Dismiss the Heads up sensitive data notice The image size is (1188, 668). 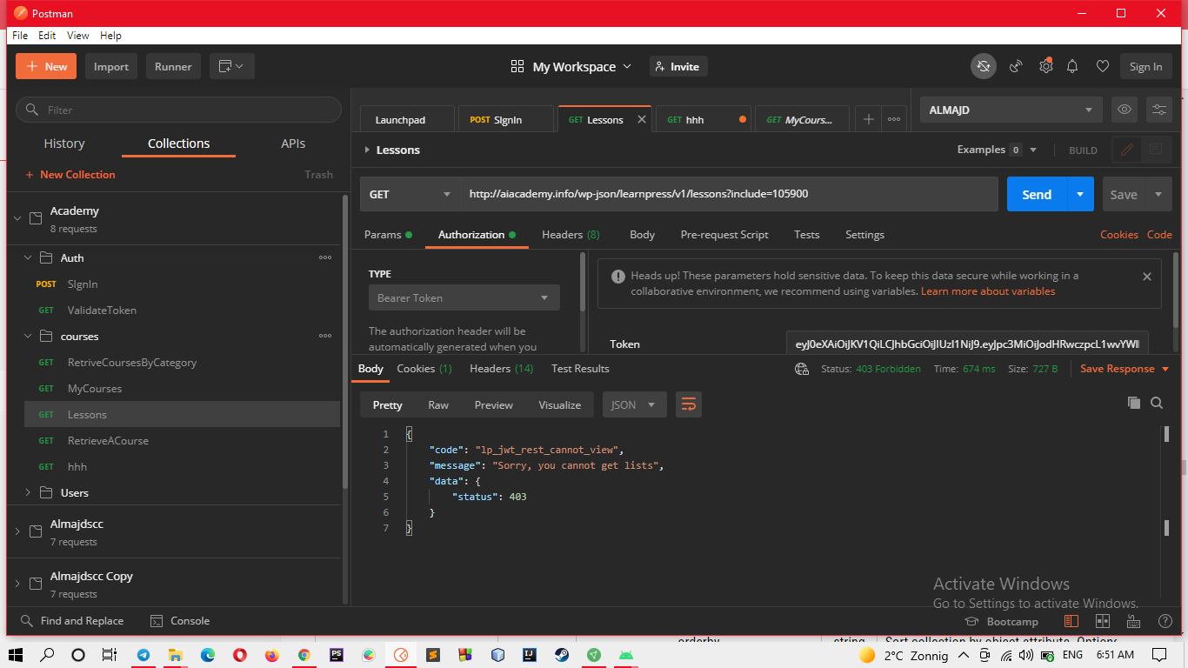pos(1146,277)
